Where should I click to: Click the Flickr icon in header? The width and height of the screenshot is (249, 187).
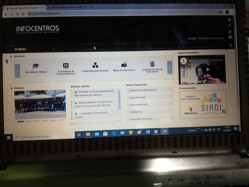point(230,37)
